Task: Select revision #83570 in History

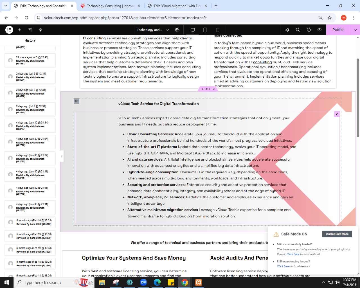Action: click(30, 93)
